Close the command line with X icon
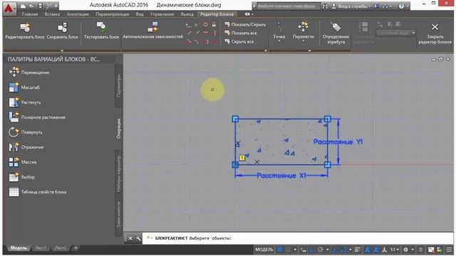The width and height of the screenshot is (456, 256). [130, 238]
